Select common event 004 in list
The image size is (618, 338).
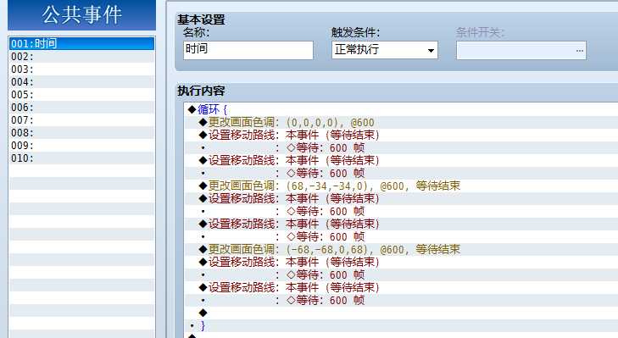pyautogui.click(x=81, y=81)
